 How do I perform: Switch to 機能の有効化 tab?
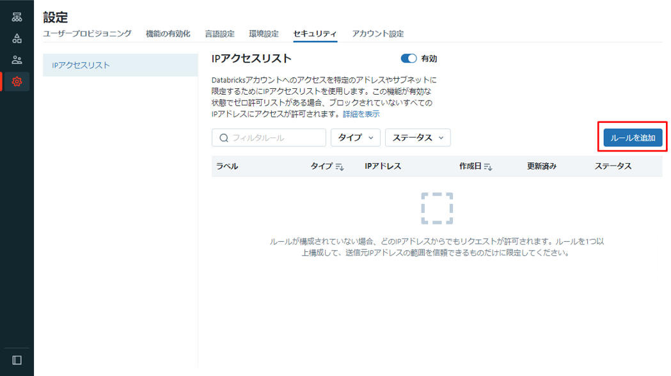coord(168,34)
